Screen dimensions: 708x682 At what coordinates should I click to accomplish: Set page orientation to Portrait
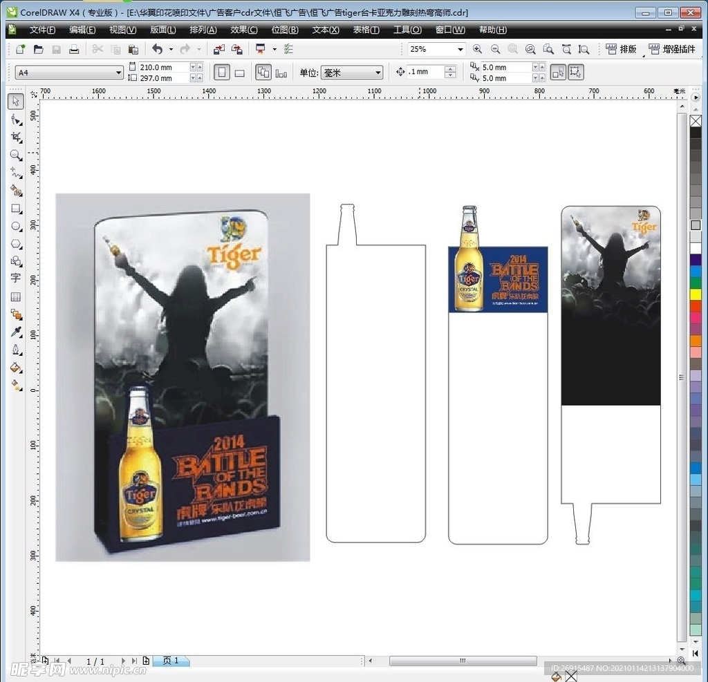point(221,73)
